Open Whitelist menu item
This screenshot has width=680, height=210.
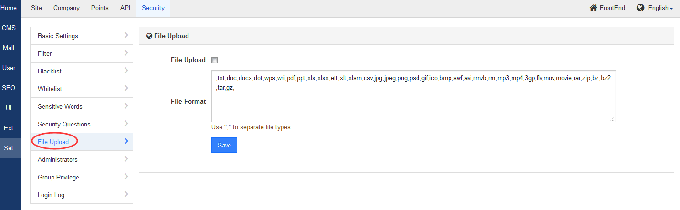[82, 89]
